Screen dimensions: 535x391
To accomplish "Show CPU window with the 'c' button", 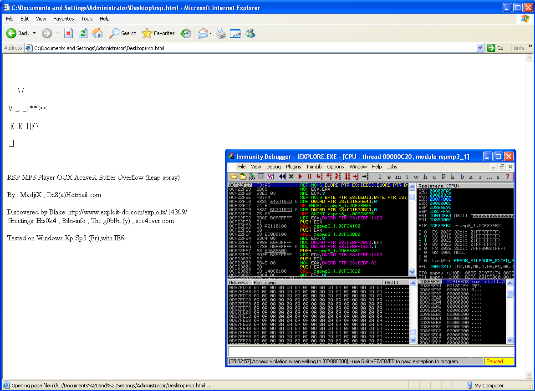I will tap(434, 177).
